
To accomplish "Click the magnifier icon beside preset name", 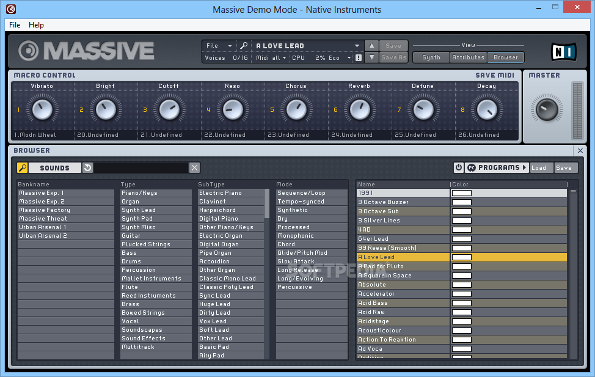I will pyautogui.click(x=244, y=46).
